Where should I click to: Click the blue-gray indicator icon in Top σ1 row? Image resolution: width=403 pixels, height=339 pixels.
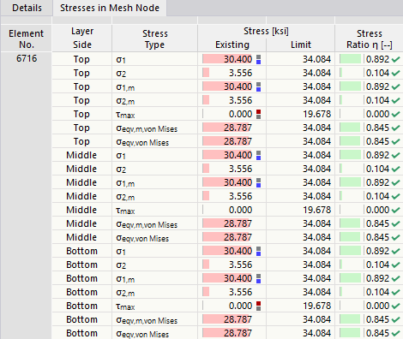258,59
